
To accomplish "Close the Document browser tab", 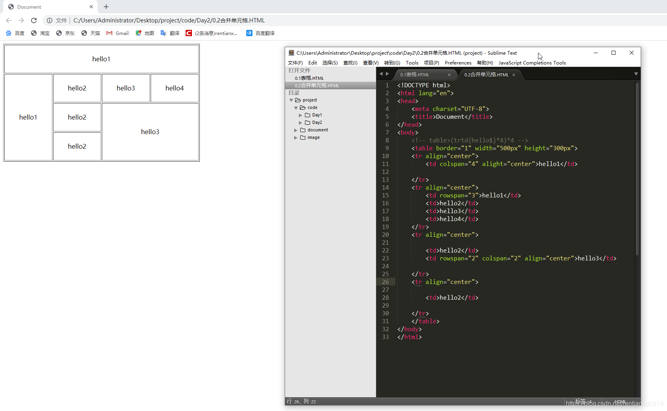I will [x=91, y=7].
